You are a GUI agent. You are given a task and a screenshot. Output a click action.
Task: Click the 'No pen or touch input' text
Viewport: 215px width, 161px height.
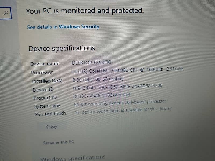(123, 110)
